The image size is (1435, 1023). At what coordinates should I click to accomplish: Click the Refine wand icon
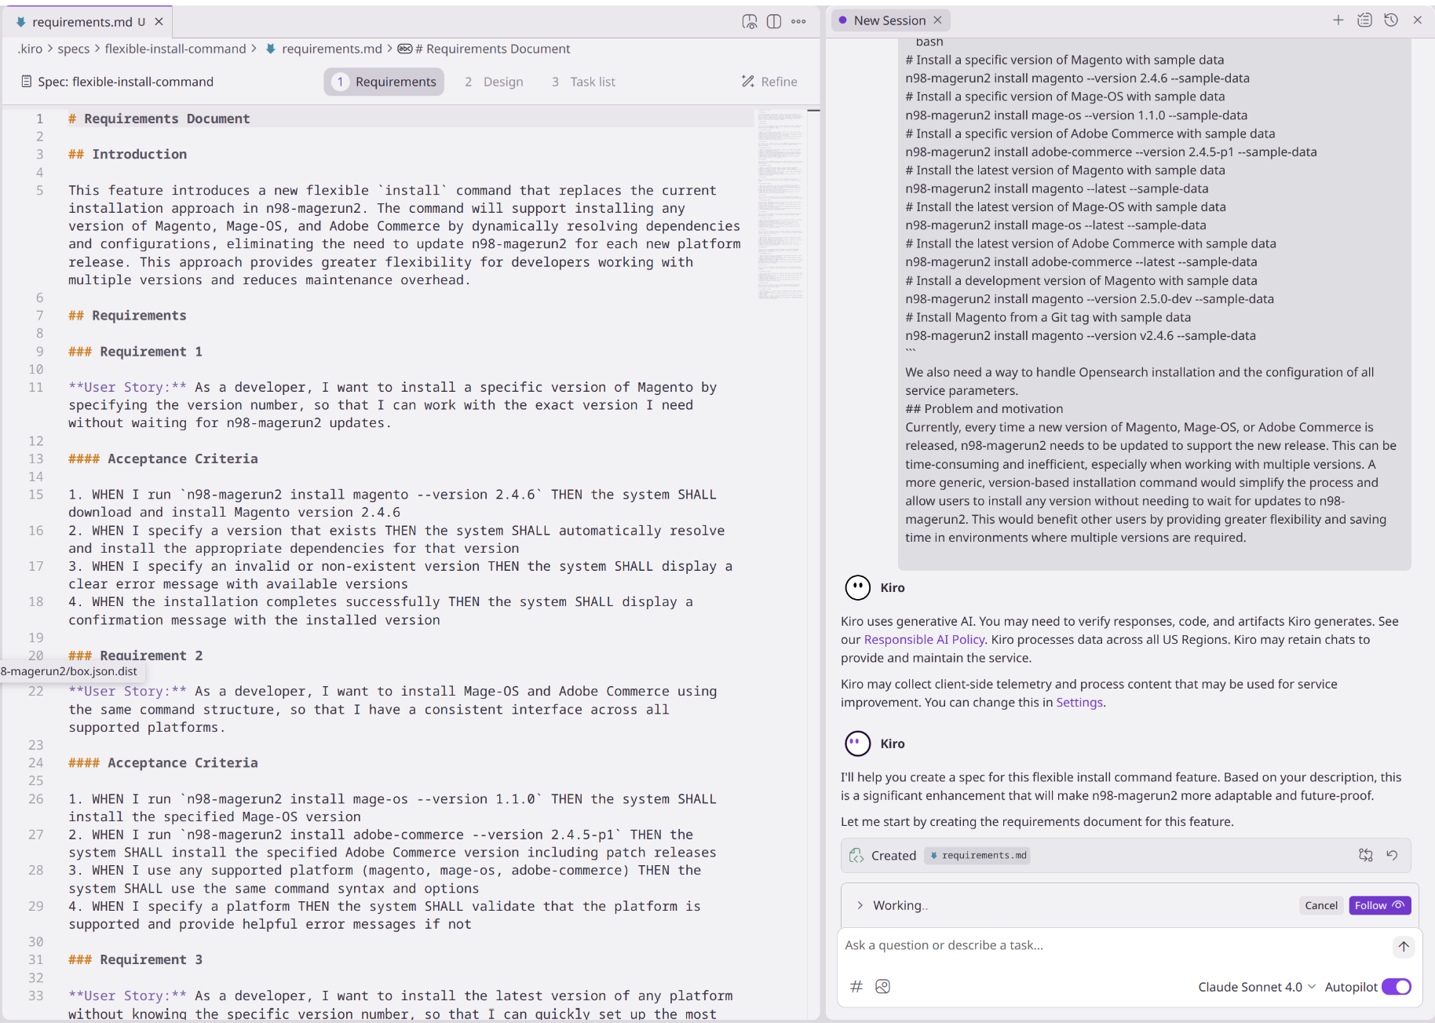[x=748, y=82]
